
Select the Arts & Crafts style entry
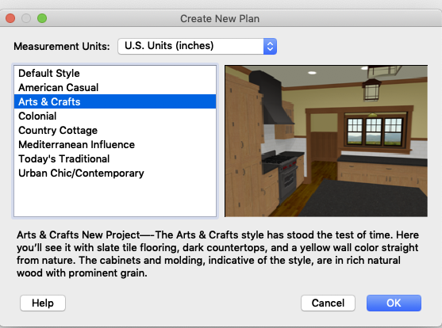point(115,101)
